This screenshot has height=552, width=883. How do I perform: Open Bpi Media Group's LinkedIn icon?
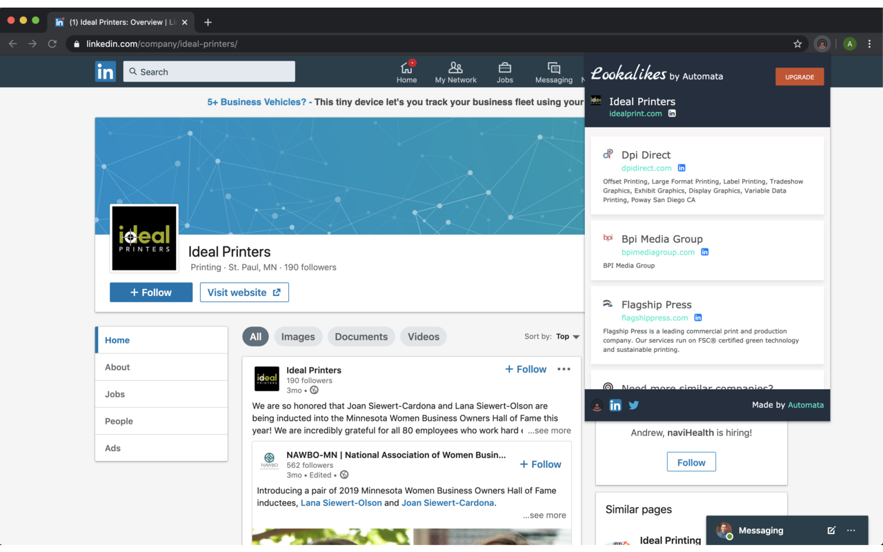[x=705, y=252]
